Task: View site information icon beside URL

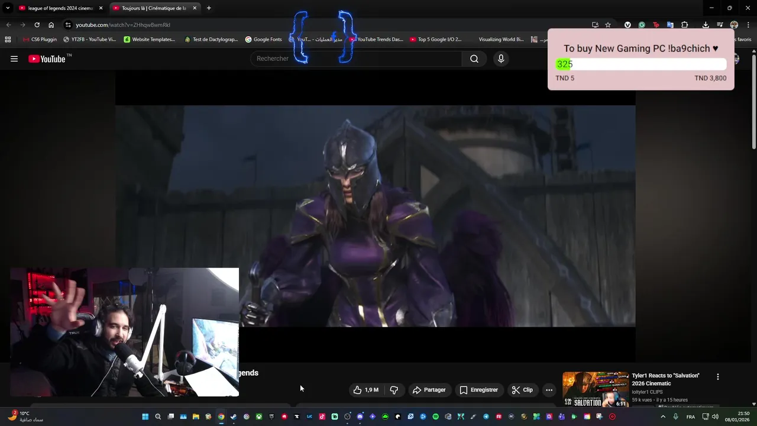Action: click(68, 25)
